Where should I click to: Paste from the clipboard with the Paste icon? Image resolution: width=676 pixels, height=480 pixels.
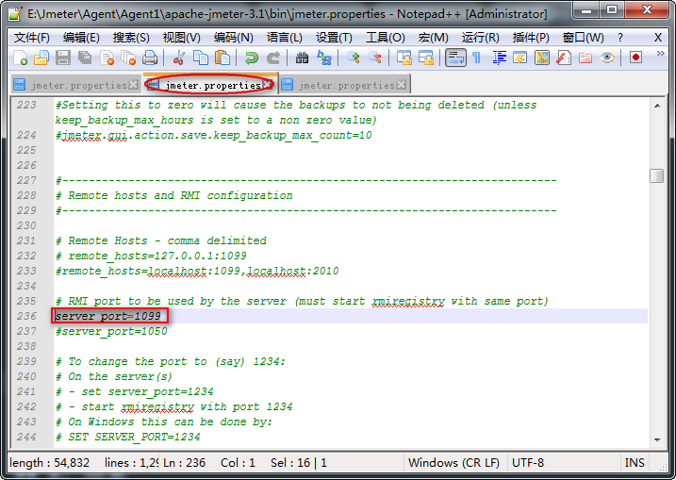[223, 58]
